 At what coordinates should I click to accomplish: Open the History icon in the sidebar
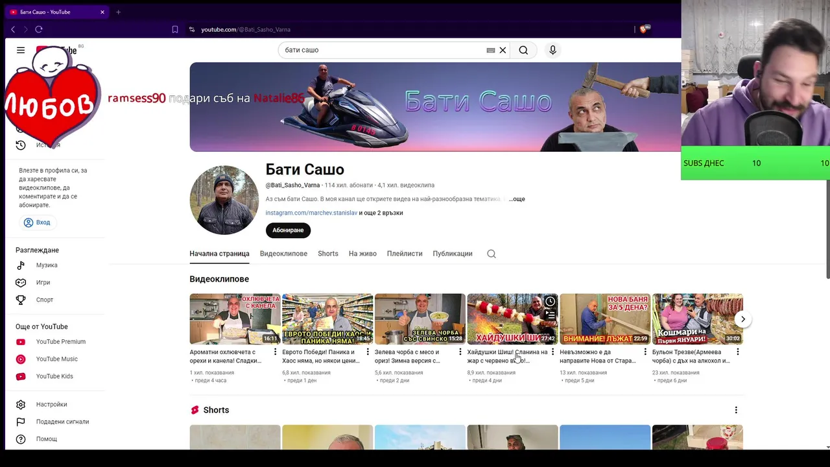tap(21, 145)
